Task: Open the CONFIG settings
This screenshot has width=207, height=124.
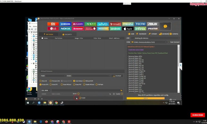Action: click(x=174, y=34)
